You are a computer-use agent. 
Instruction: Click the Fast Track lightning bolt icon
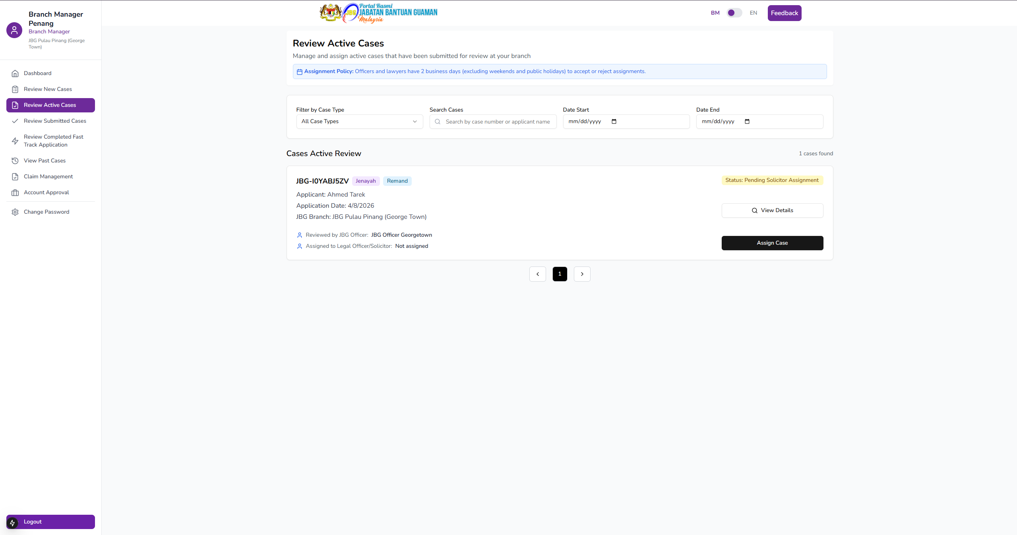(x=15, y=141)
